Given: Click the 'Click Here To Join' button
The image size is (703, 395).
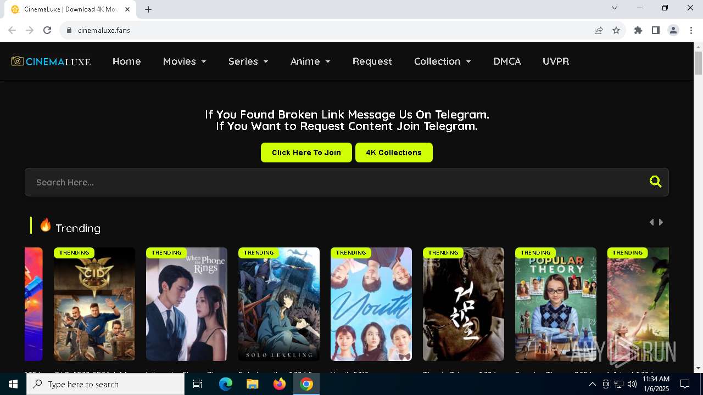Looking at the screenshot, I should [306, 153].
